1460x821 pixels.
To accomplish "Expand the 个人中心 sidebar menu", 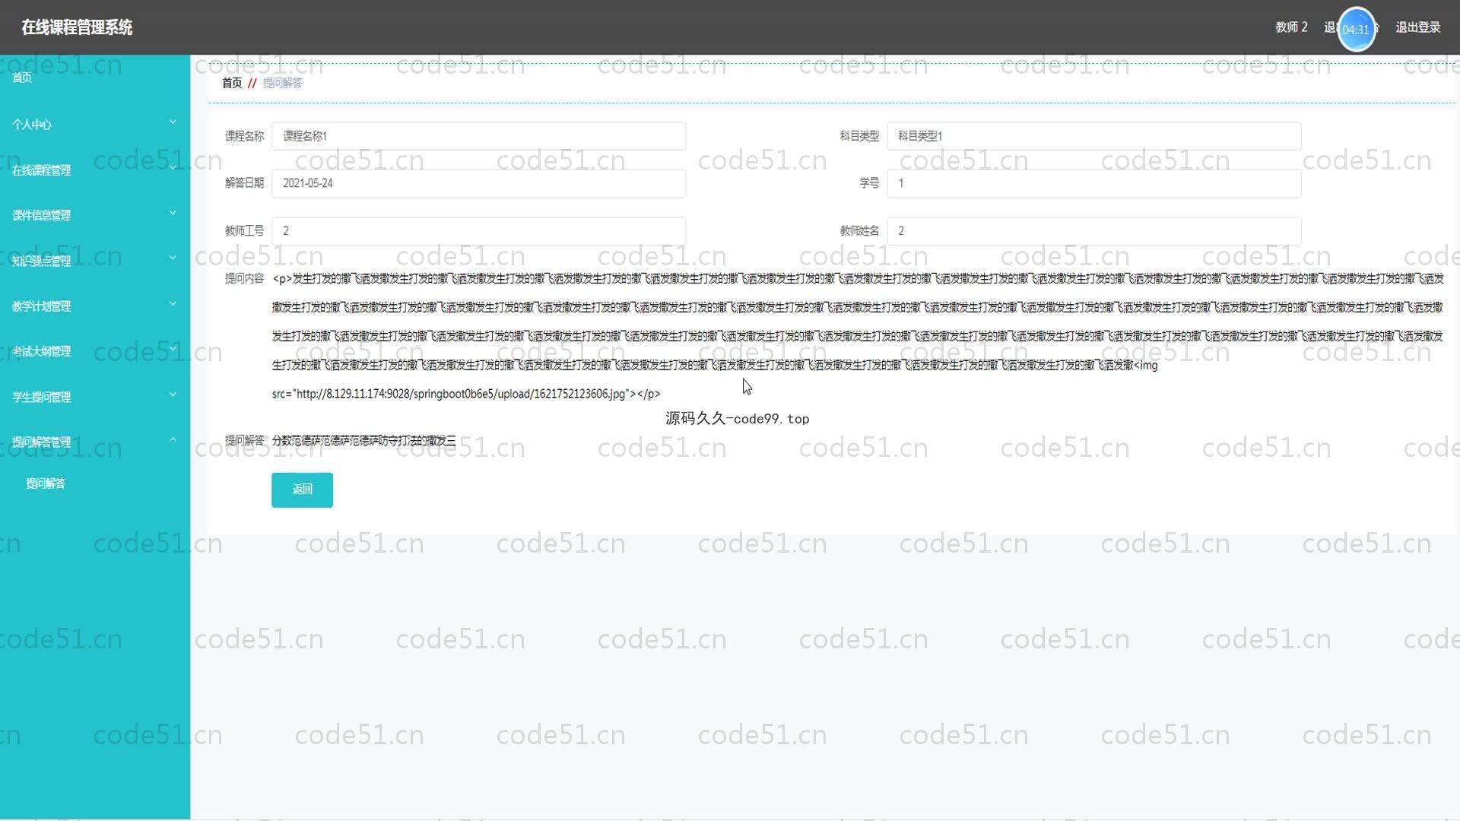I will tap(95, 124).
